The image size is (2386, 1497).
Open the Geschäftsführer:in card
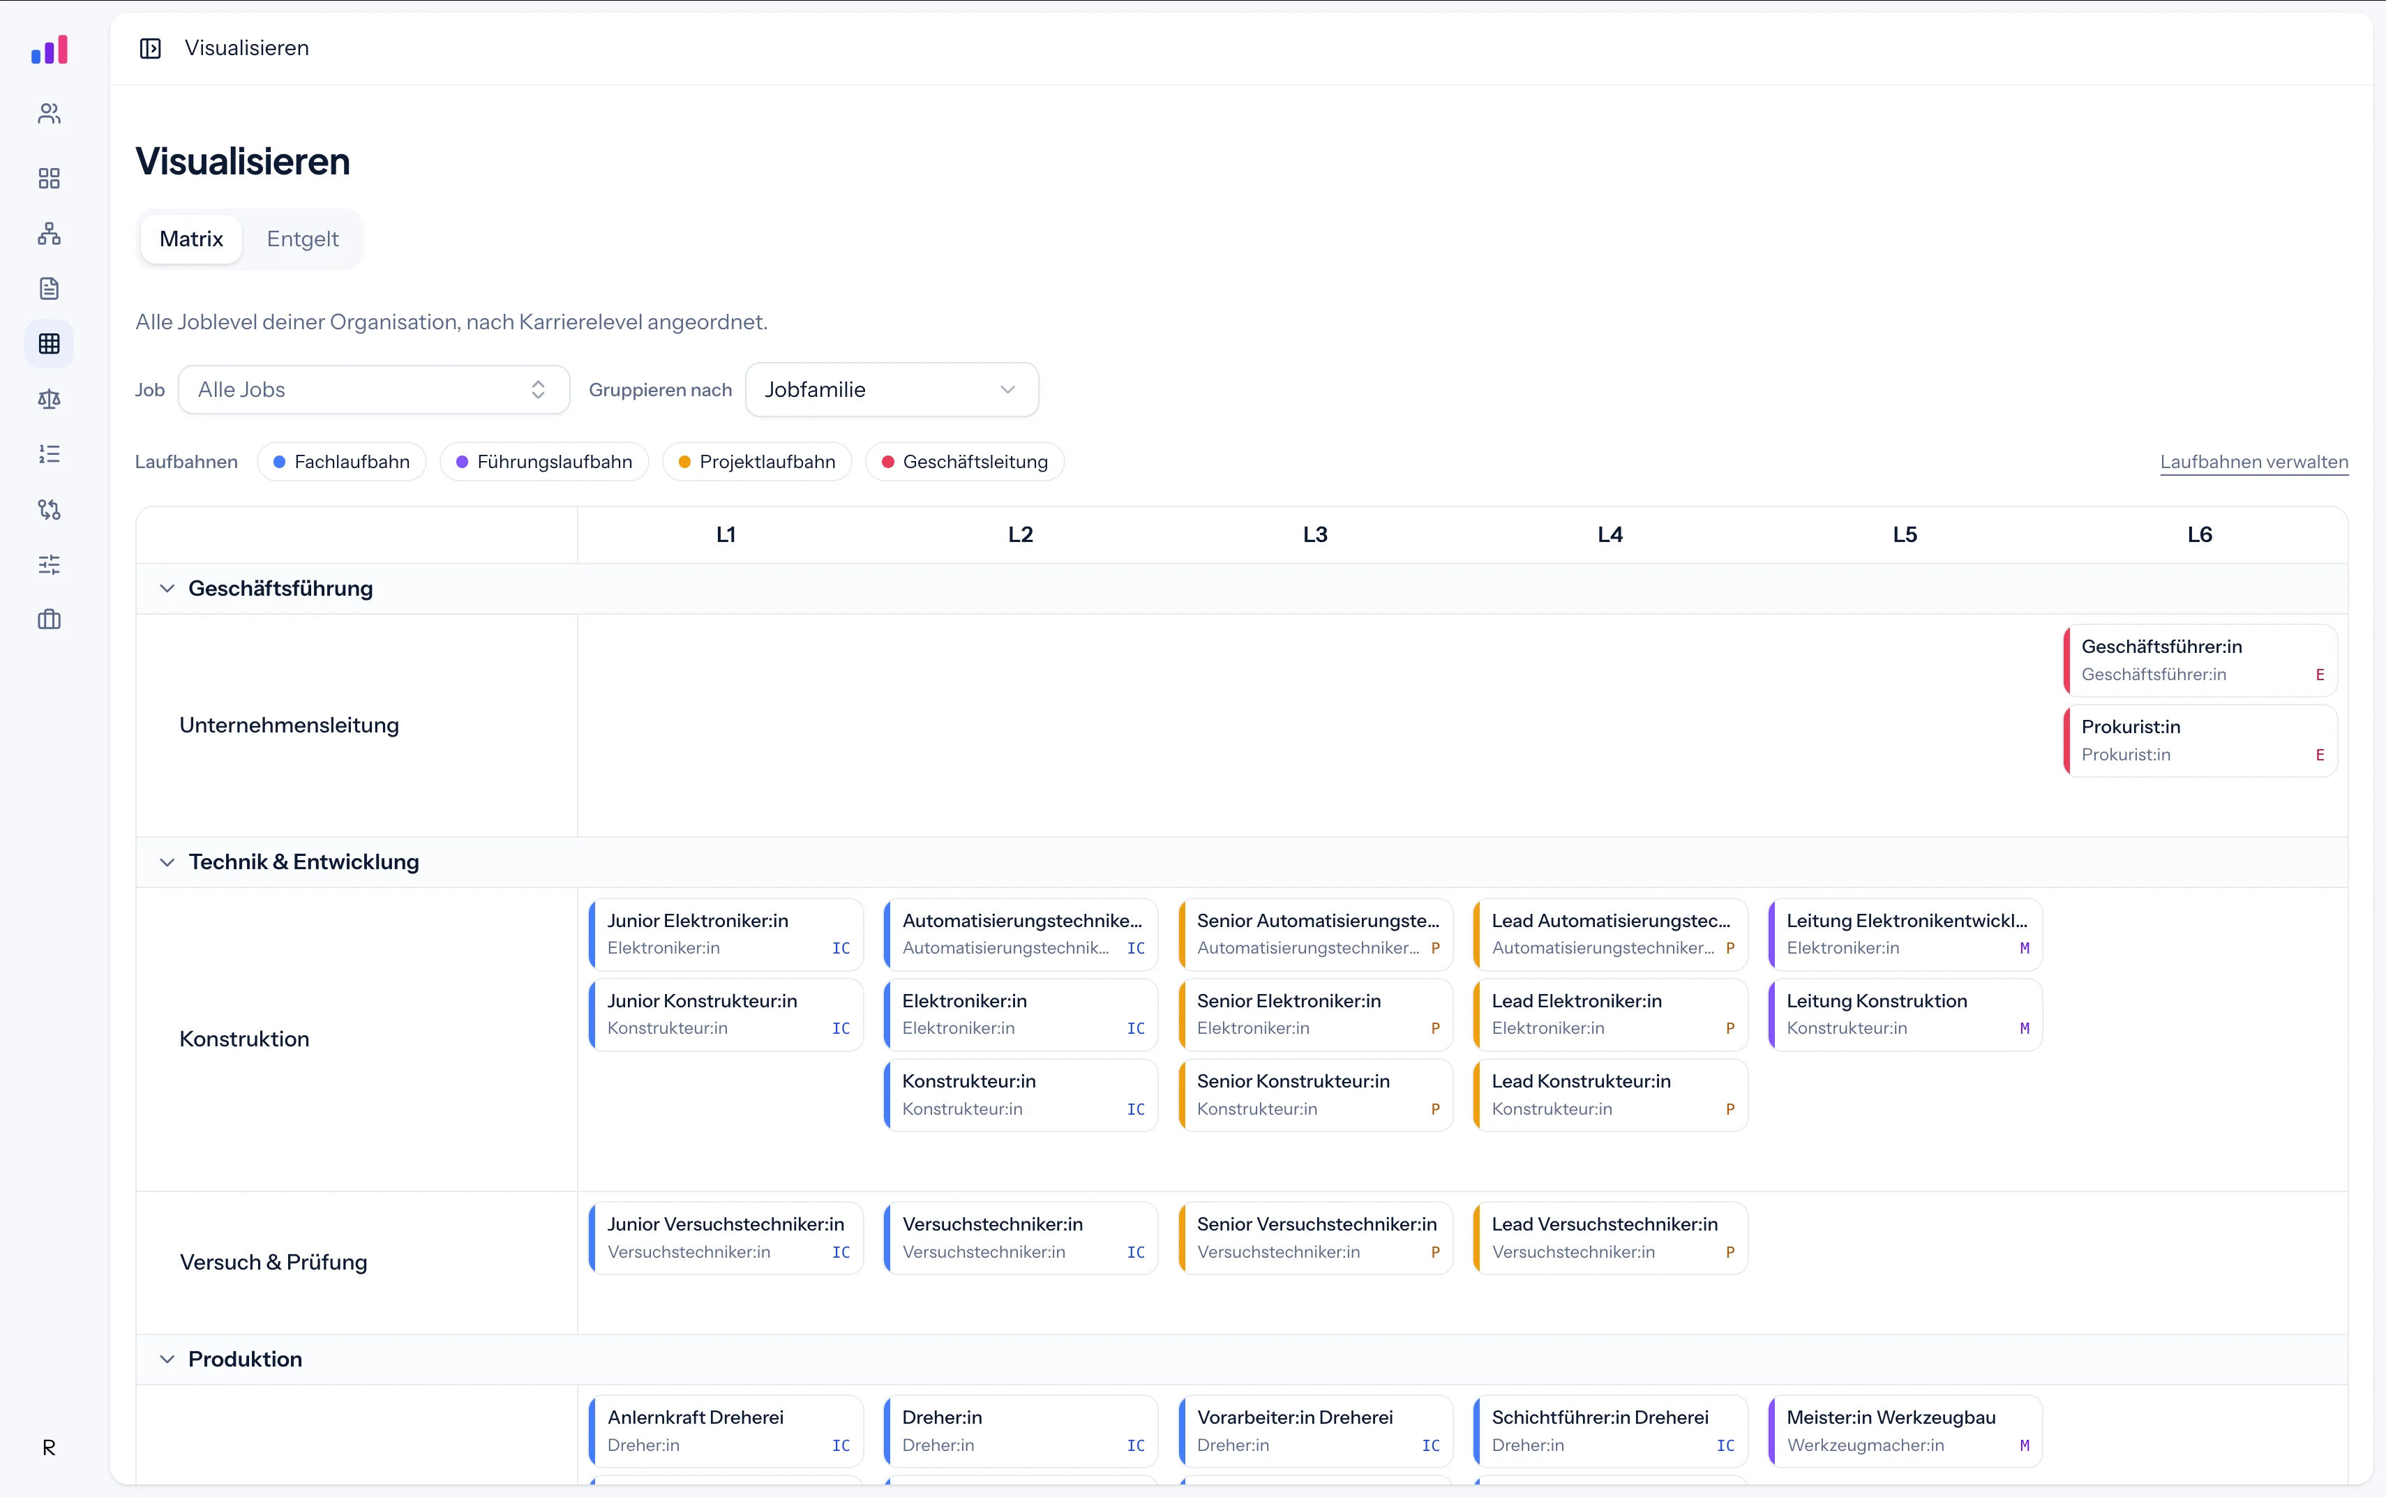point(2201,659)
